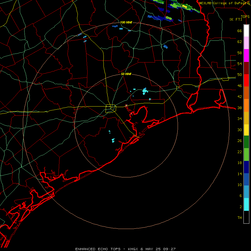Click the 18 legend value
Viewport: 251px width, 251px height.
point(240,163)
